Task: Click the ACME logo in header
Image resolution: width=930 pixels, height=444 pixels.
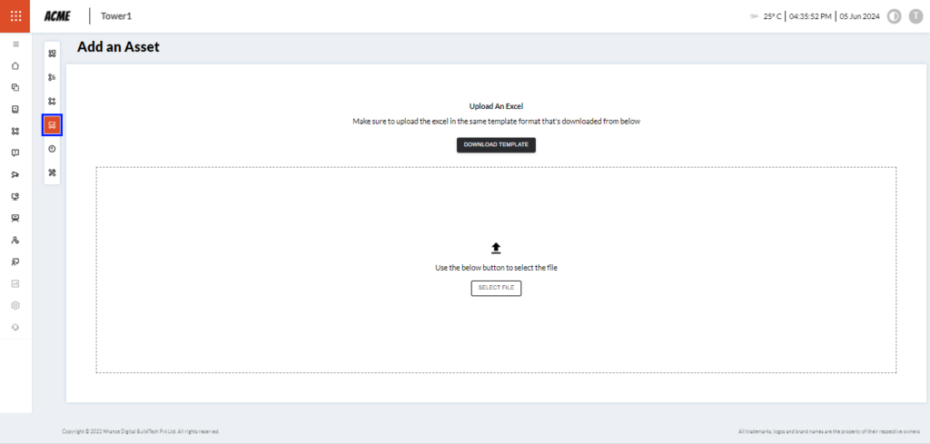Action: [57, 16]
